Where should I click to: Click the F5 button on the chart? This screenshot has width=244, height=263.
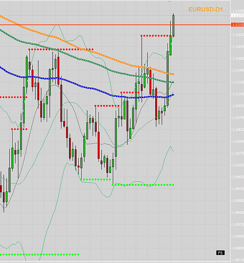coord(220,253)
